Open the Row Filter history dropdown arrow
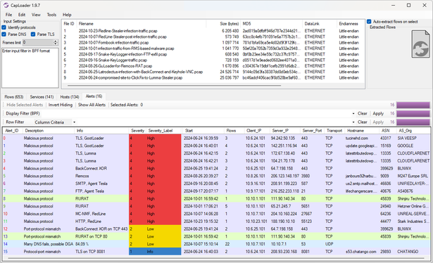Screen dimensions: 433x263 click(x=353, y=122)
